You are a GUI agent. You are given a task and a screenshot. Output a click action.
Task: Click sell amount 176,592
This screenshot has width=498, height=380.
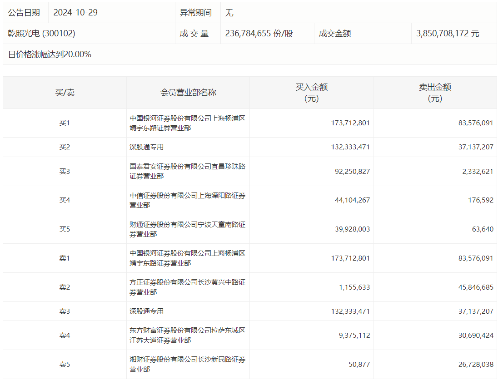481,200
